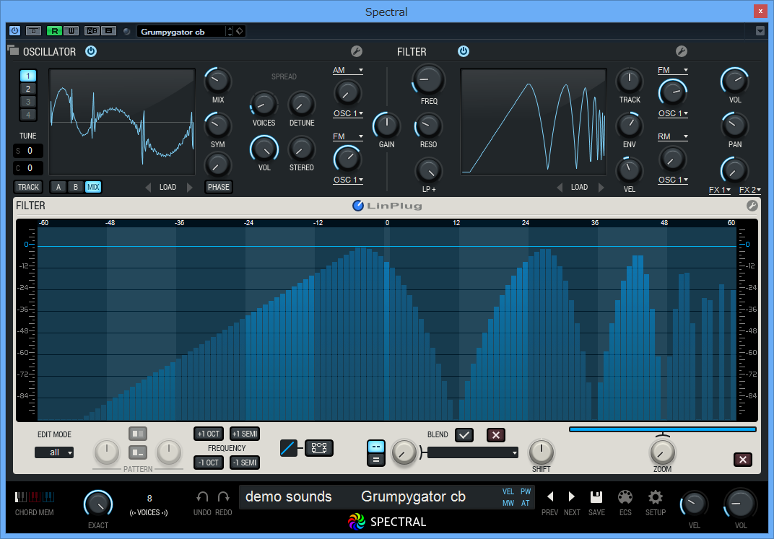Open the FX 1 send dropdown
The width and height of the screenshot is (774, 539).
[720, 190]
